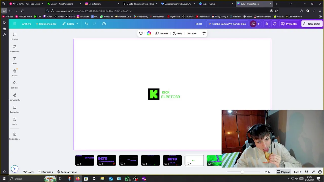
Task: Open the analytics chart icon
Action: [267, 24]
